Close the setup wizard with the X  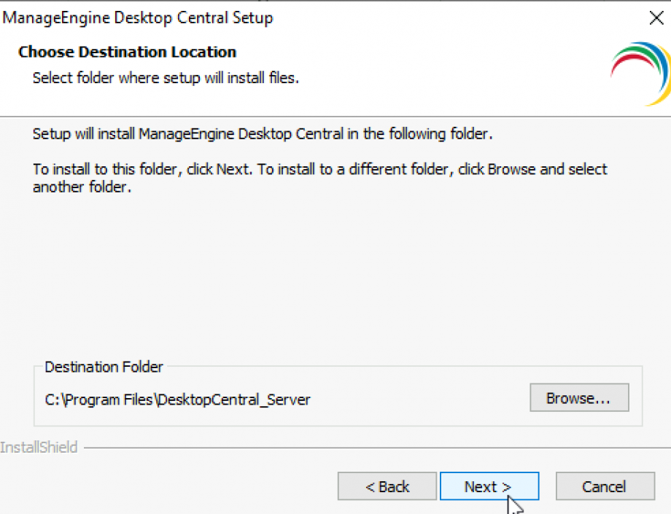656,17
